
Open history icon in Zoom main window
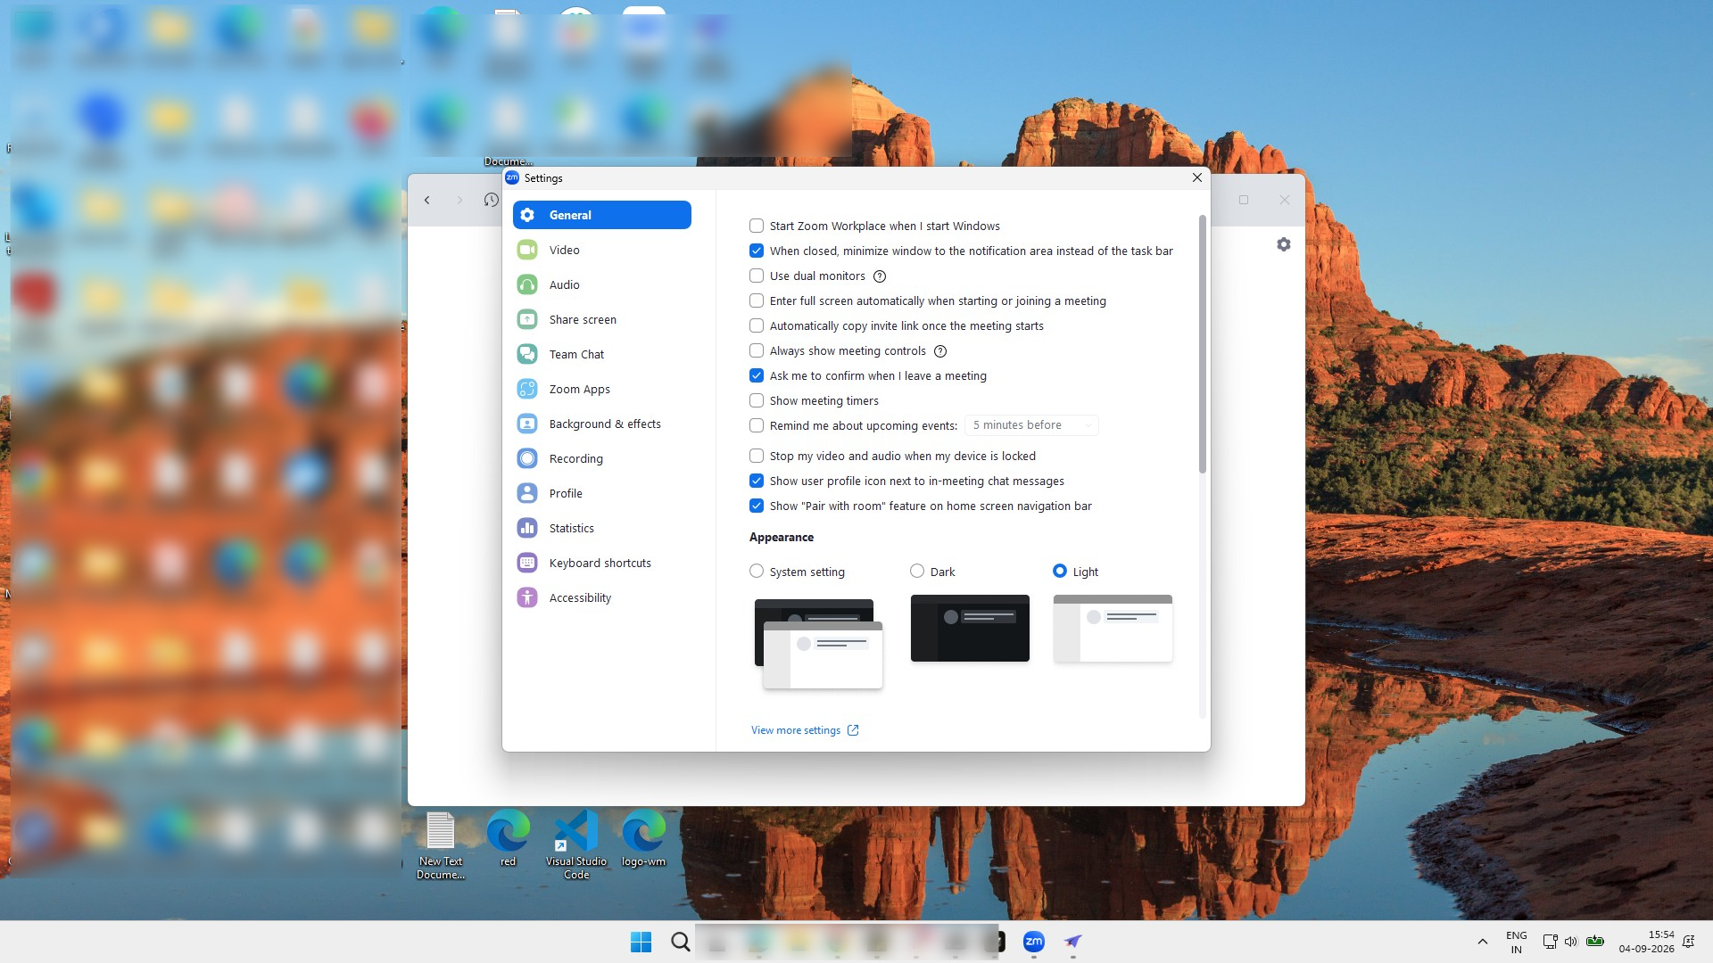coord(491,200)
